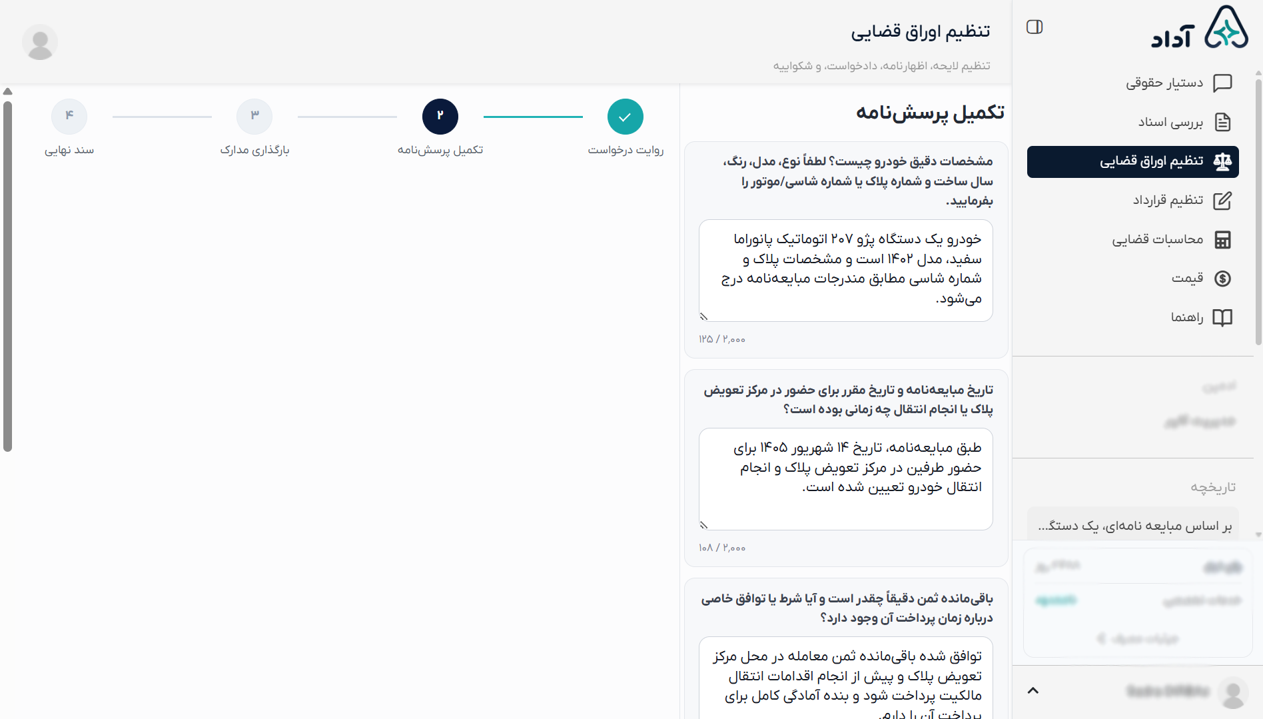1263x719 pixels.
Task: Open تنظیم قرارداد edit icon
Action: [1222, 201]
